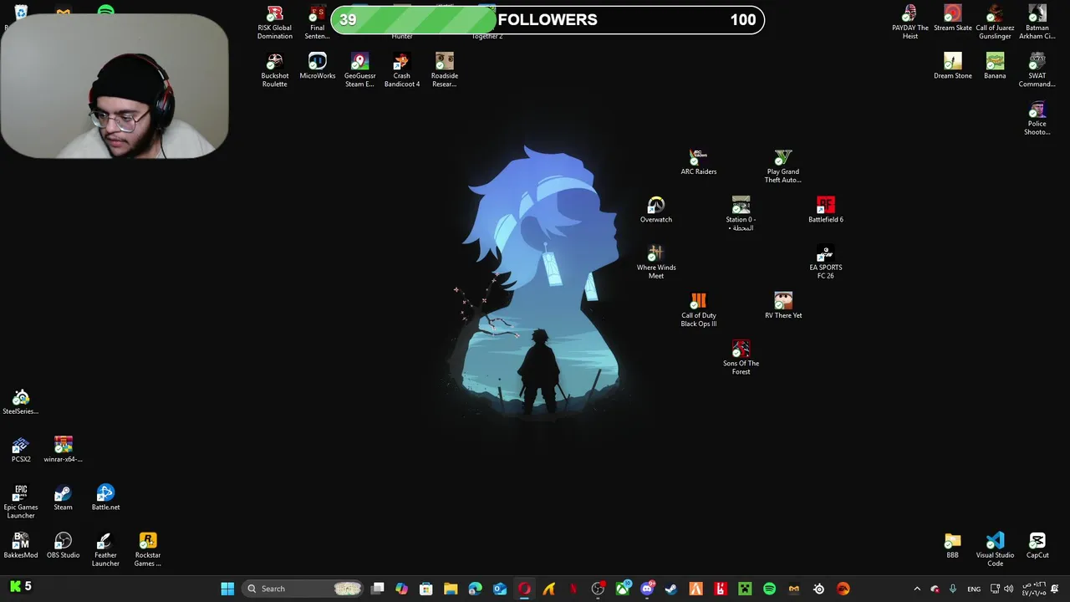Open Steam from the taskbar
This screenshot has width=1070, height=602.
coord(671,589)
